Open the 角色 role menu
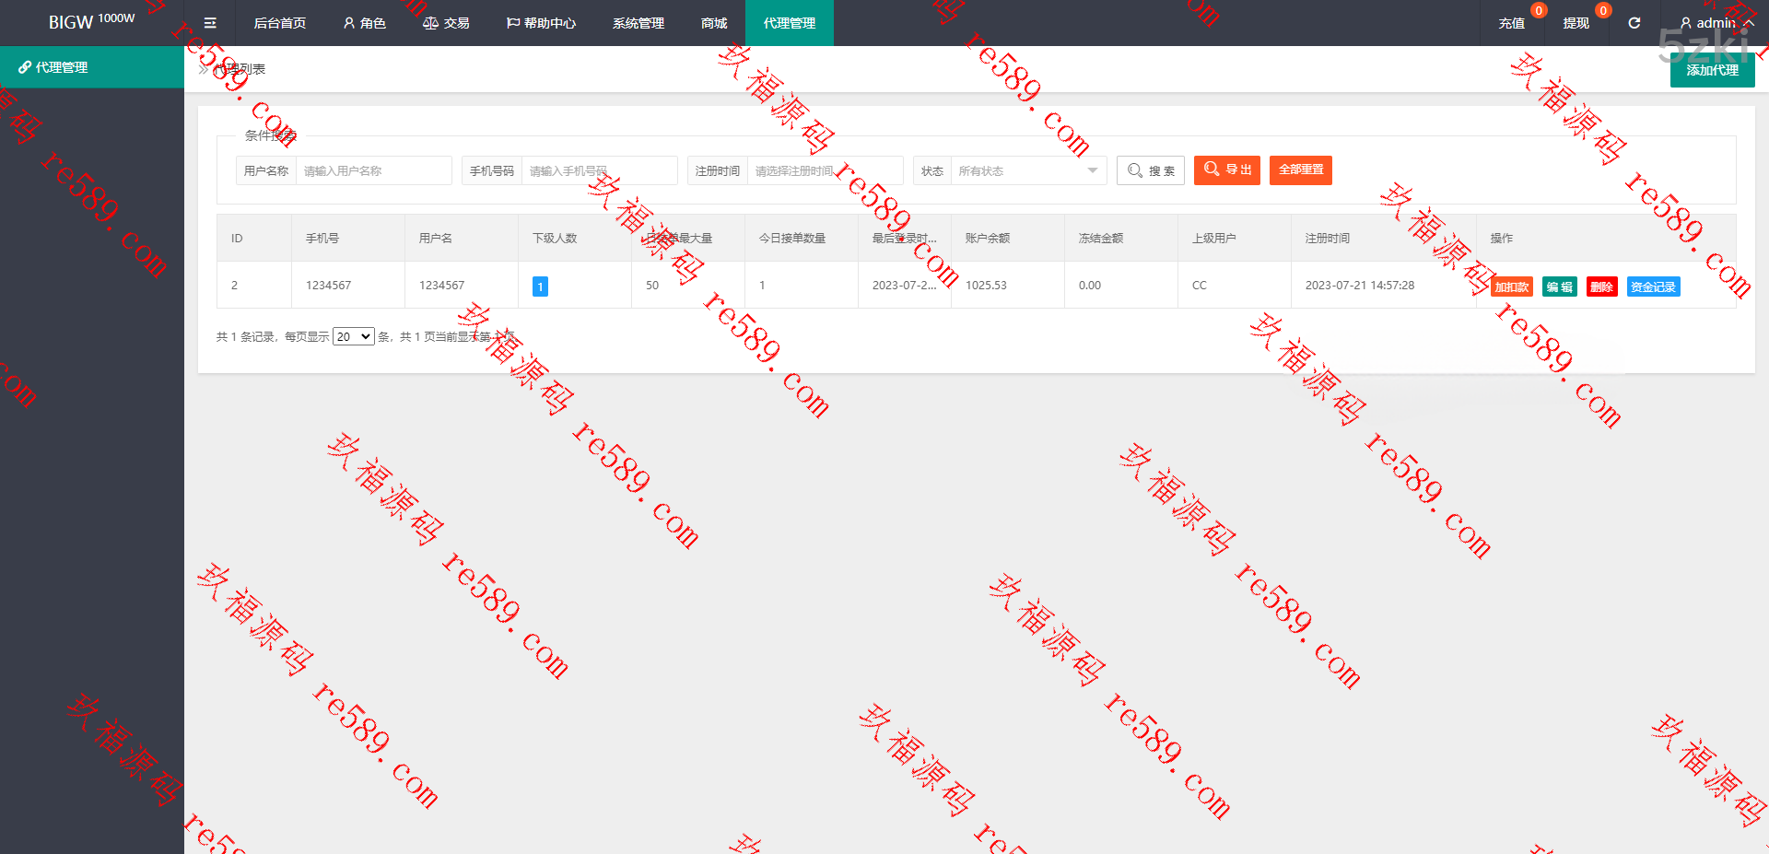Screen dimensions: 1769x854 (364, 23)
